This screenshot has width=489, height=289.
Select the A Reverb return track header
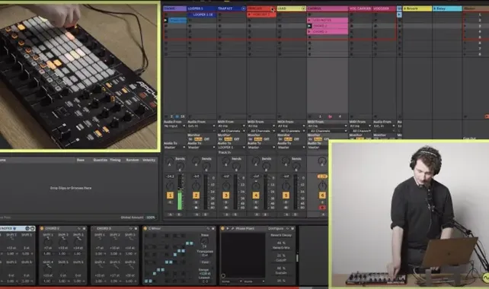tap(417, 8)
